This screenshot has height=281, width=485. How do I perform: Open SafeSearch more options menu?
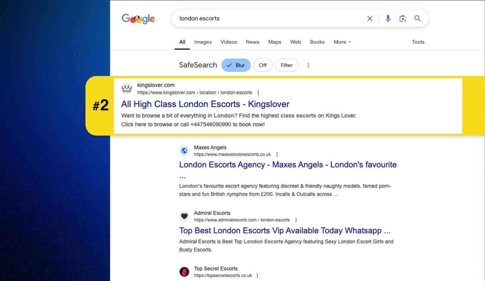[x=308, y=65]
